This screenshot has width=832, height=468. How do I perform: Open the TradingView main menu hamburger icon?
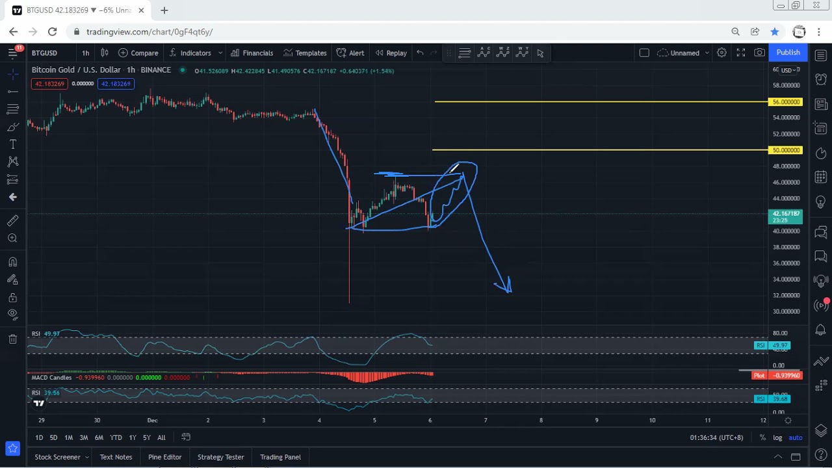(x=12, y=53)
